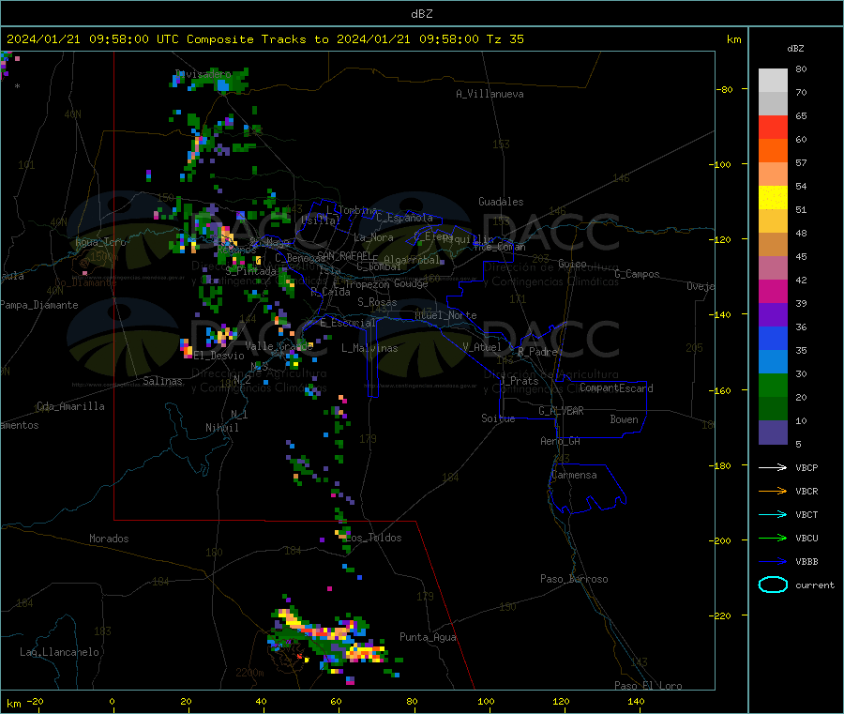Click the blue VBBB arrow in legend
This screenshot has height=714, width=844.
(773, 561)
